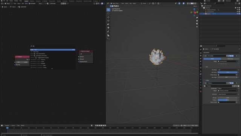Viewport: 241px width, 136px height.
Task: Open the Options dropdown in viewport
Action: tap(195, 6)
